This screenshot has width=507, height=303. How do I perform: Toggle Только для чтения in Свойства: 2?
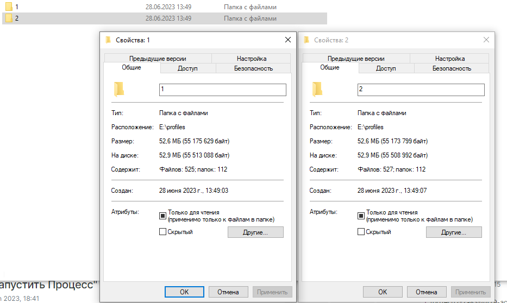pyautogui.click(x=361, y=216)
